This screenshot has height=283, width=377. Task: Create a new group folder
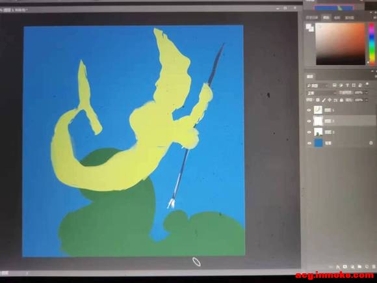[359, 267]
